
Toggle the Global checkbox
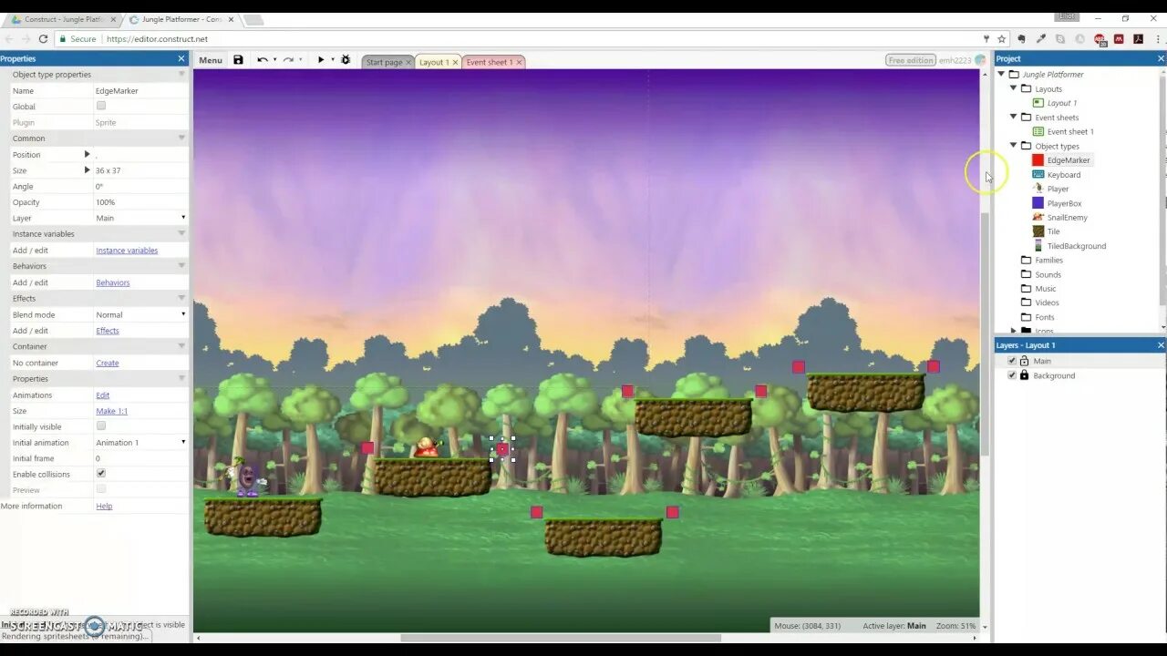[x=101, y=107]
